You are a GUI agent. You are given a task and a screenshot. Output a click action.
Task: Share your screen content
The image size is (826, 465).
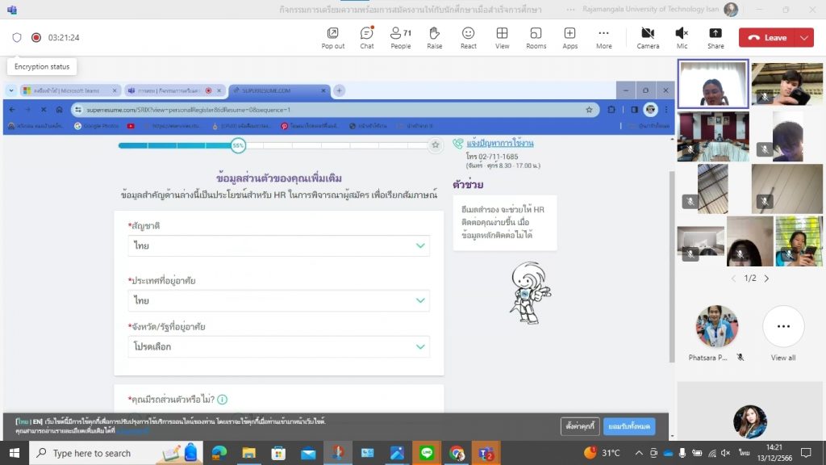coord(715,37)
